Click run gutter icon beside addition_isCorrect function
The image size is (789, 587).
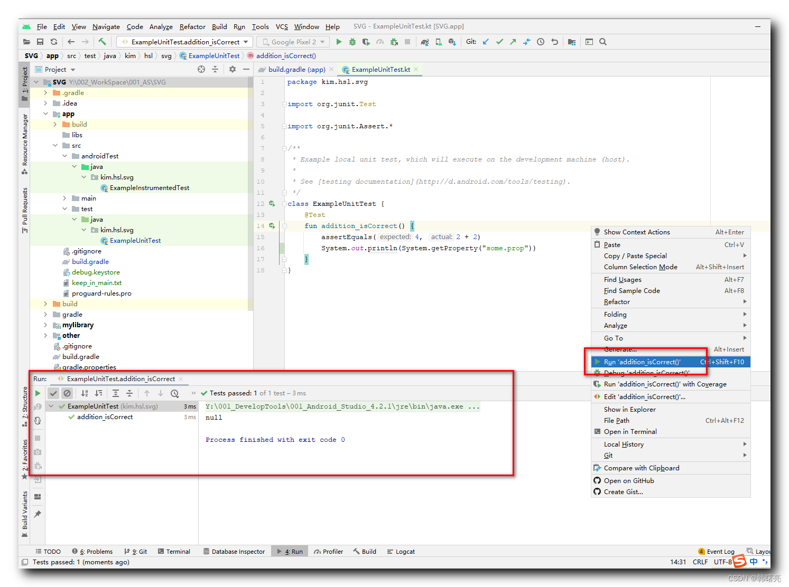[272, 226]
